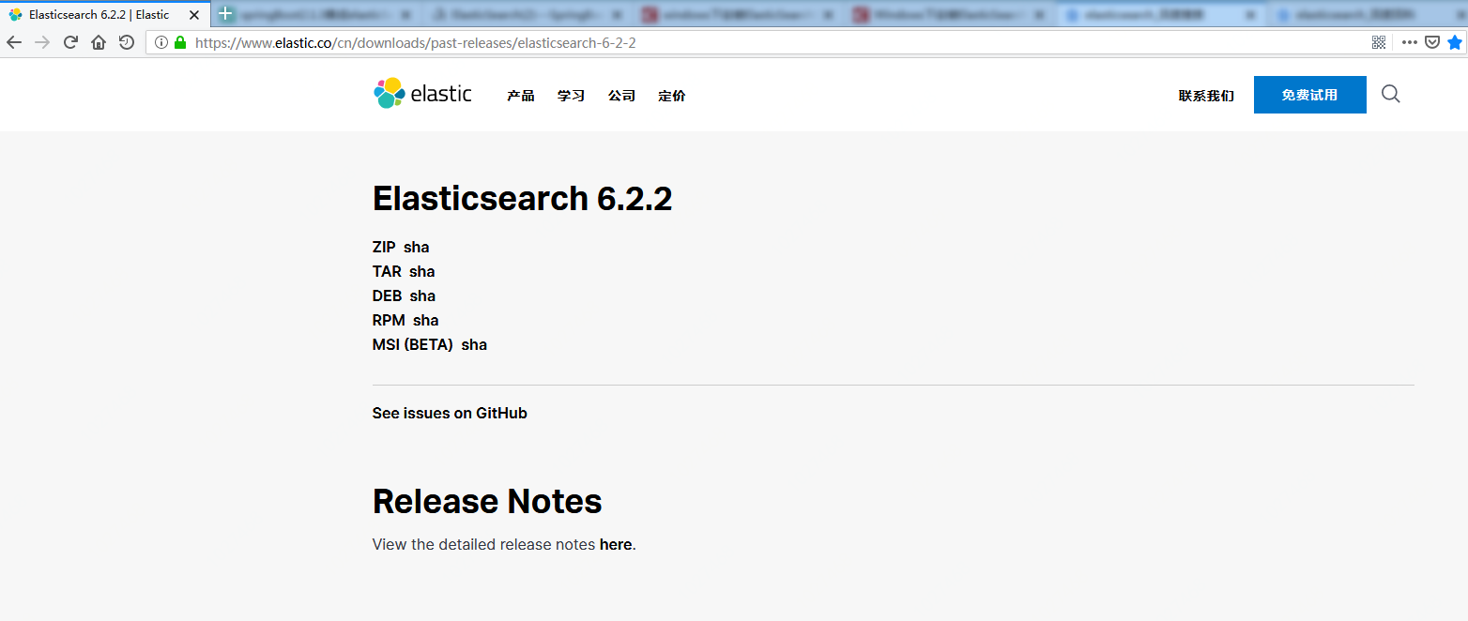Open sha link next to MSI (BETA)

[474, 345]
